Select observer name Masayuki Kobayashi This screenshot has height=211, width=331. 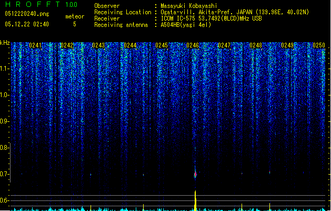(189, 6)
